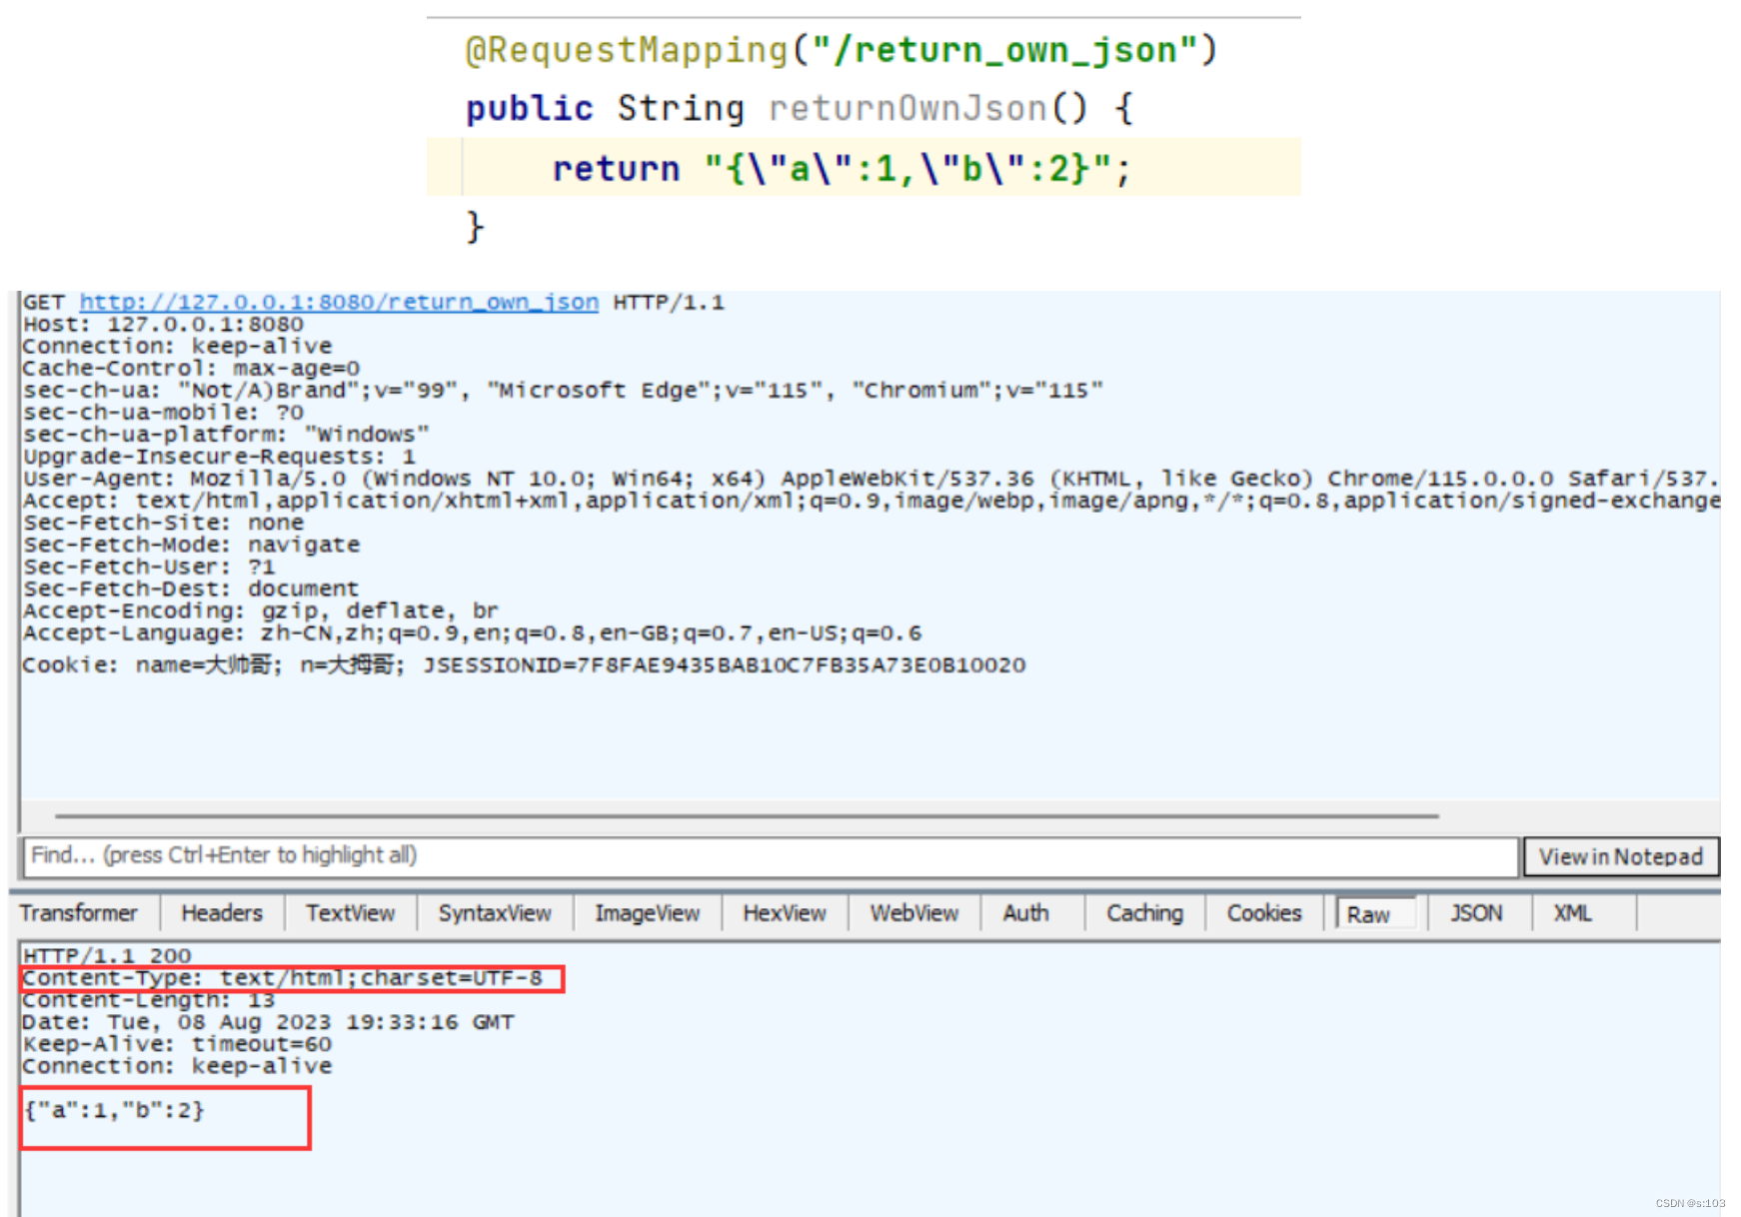Click the Cache-Control: max-age=0 line
The width and height of the screenshot is (1741, 1217).
pyautogui.click(x=191, y=368)
